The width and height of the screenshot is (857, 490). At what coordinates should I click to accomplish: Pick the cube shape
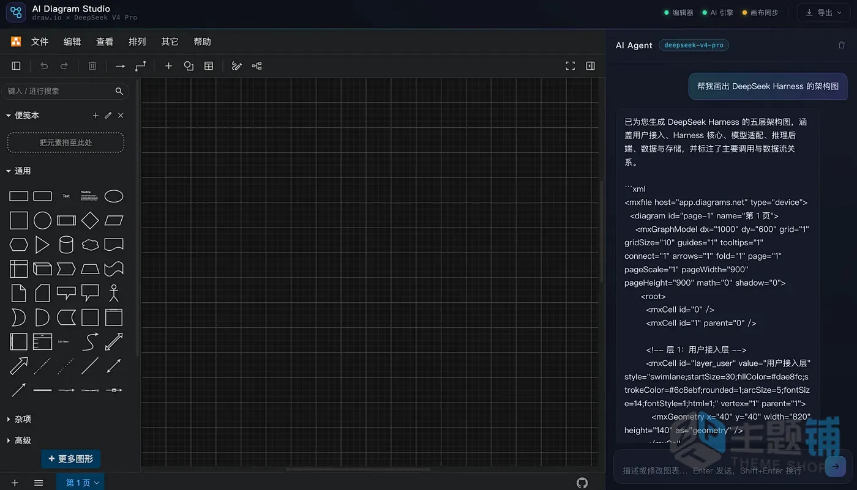[42, 269]
